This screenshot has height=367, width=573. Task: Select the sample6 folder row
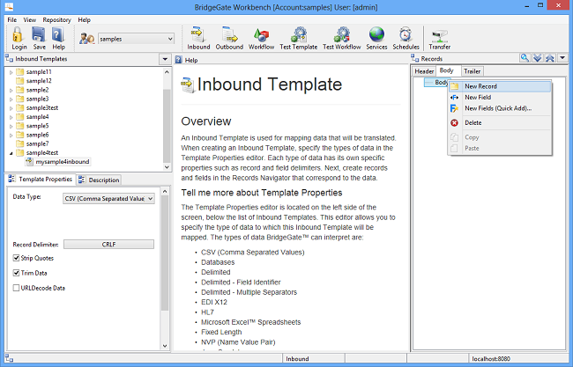tap(37, 135)
